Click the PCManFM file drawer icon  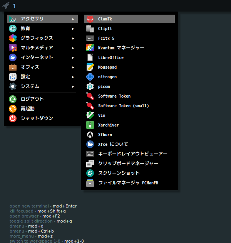coord(90,183)
